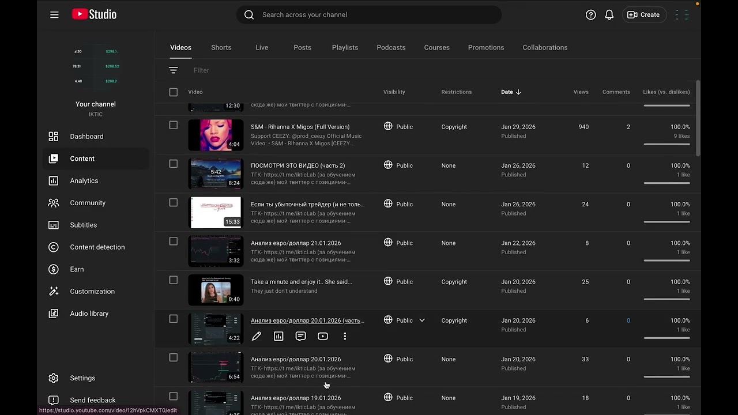Viewport: 738px width, 415px height.
Task: Open the S&M - Rihanna X Migos title link
Action: [300, 127]
